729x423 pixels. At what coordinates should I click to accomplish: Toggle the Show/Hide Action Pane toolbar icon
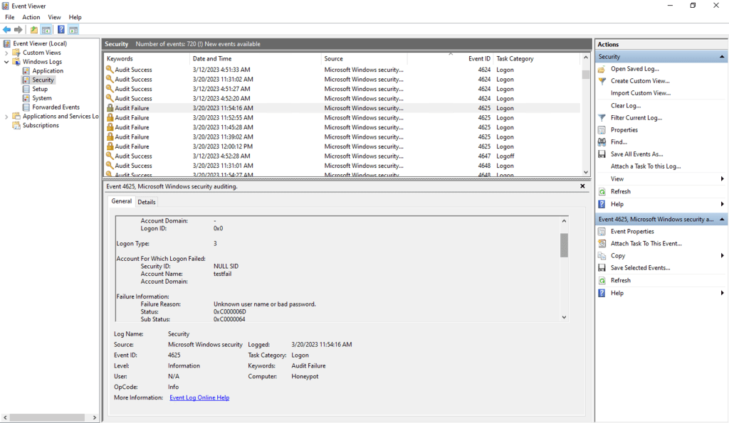pyautogui.click(x=73, y=30)
